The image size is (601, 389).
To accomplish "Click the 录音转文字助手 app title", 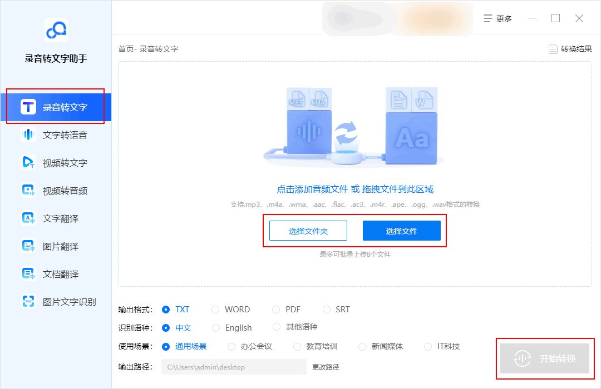I will tap(56, 58).
